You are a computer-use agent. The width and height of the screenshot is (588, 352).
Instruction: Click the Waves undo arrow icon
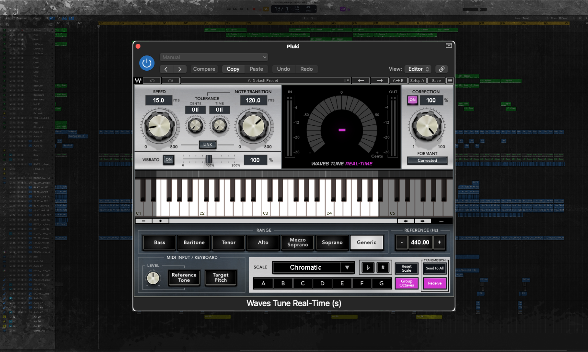pyautogui.click(x=152, y=80)
